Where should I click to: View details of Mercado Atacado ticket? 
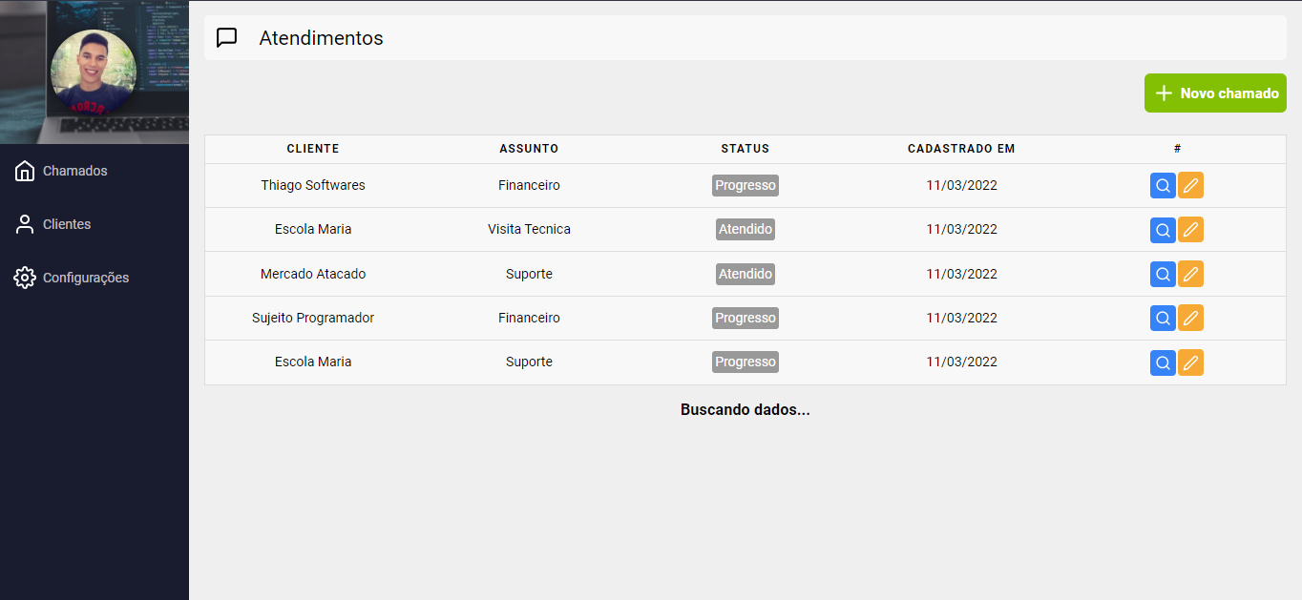1163,275
